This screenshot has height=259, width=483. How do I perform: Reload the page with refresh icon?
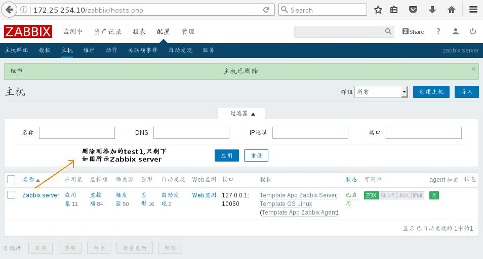pos(266,10)
